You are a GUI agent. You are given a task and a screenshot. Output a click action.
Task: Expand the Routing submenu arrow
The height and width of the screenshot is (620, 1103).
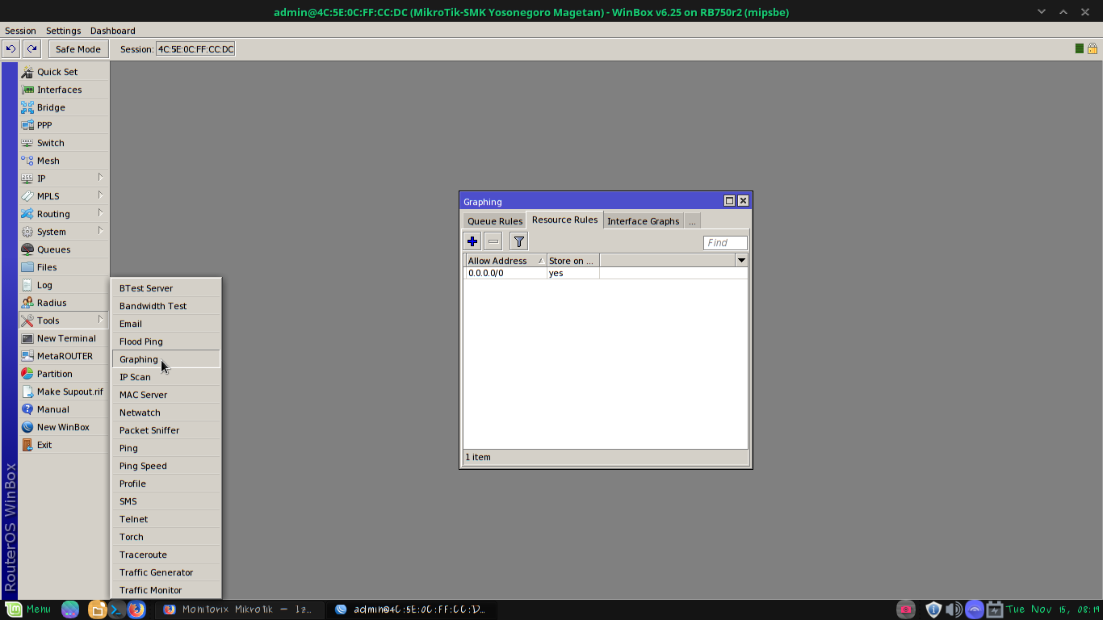point(101,213)
